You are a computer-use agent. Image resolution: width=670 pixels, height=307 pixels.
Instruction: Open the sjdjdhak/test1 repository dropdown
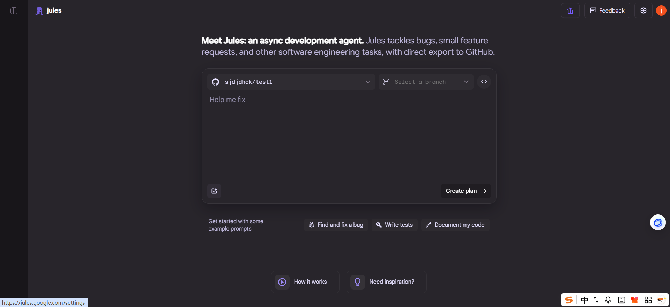click(291, 82)
